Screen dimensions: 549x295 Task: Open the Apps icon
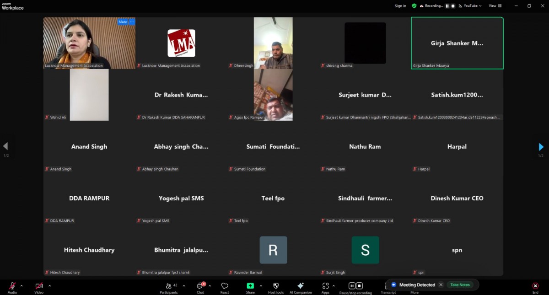point(325,286)
